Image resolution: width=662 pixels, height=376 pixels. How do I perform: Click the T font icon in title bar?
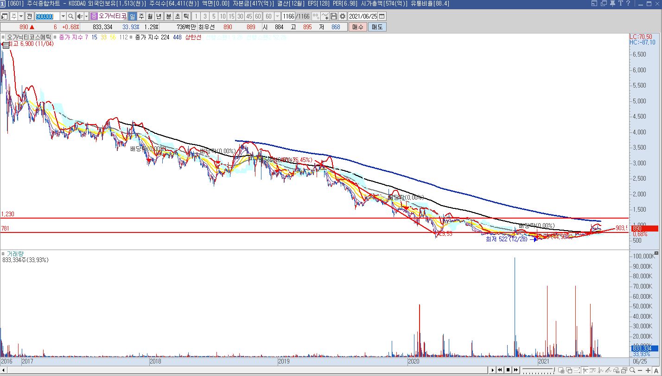pos(621,3)
